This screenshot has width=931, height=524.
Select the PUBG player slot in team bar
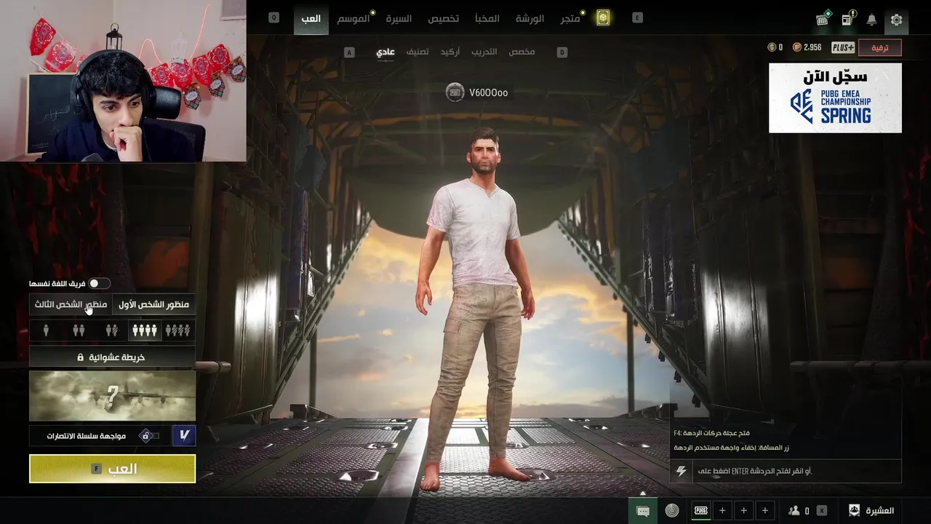pyautogui.click(x=701, y=511)
